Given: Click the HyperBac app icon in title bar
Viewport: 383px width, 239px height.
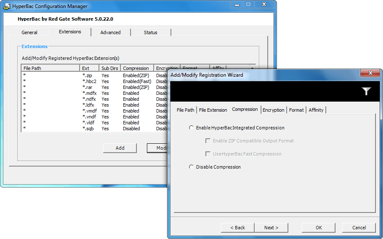Looking at the screenshot, I should coord(7,6).
